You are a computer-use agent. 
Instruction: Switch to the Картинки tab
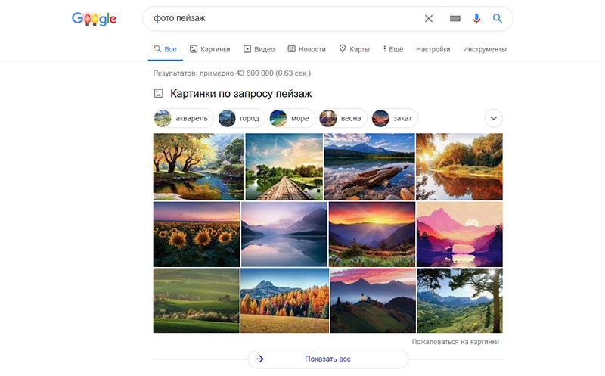point(210,49)
